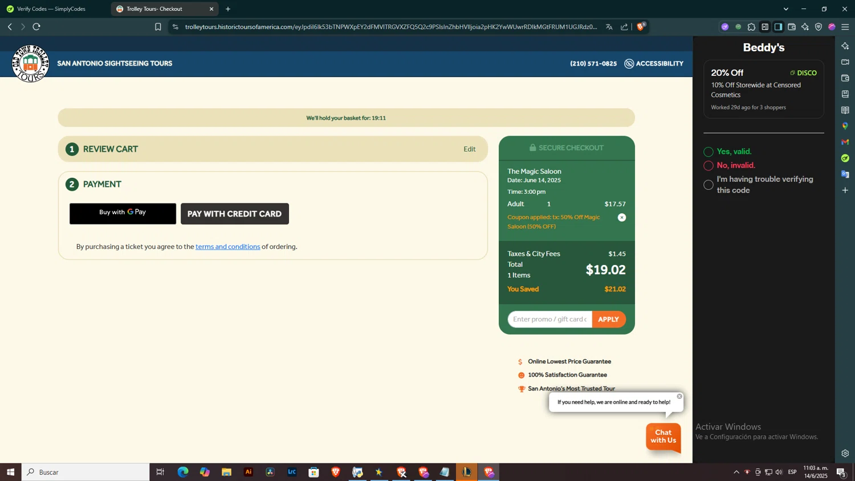Open Google Translate from the sidebar
This screenshot has height=481, width=855.
[845, 174]
